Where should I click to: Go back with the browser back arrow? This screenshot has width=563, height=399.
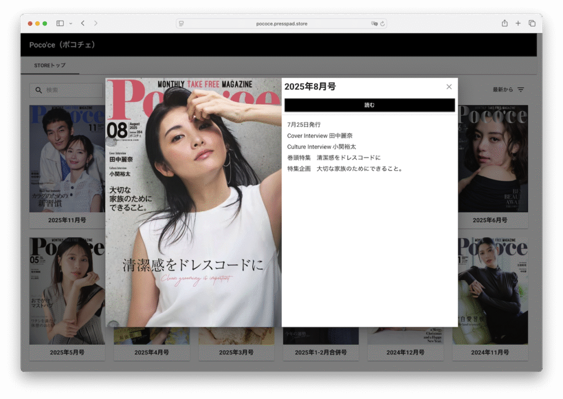[83, 23]
